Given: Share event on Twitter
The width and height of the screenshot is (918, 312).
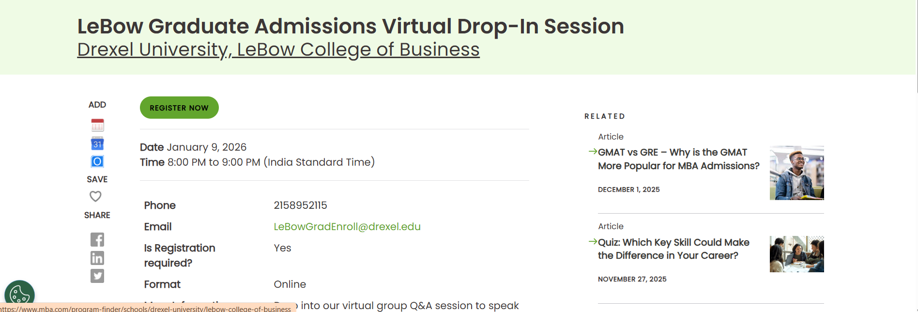Looking at the screenshot, I should (x=97, y=276).
